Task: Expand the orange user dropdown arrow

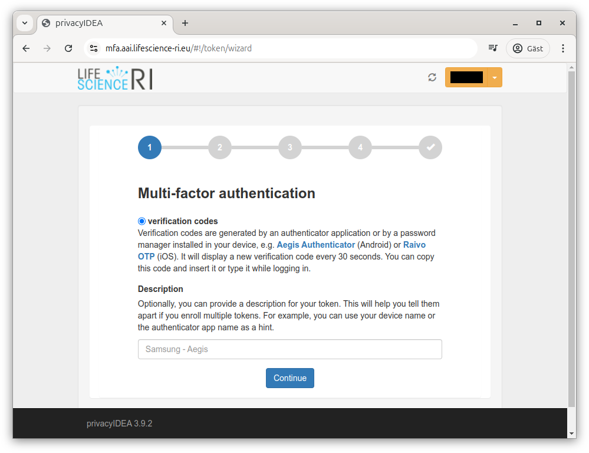Action: point(494,77)
